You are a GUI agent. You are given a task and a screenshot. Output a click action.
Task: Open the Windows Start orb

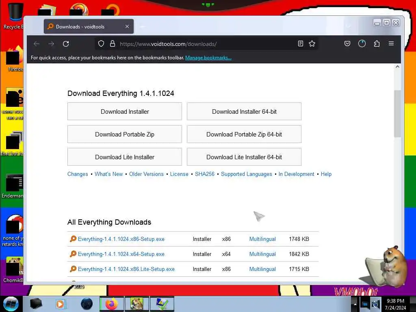(11, 304)
